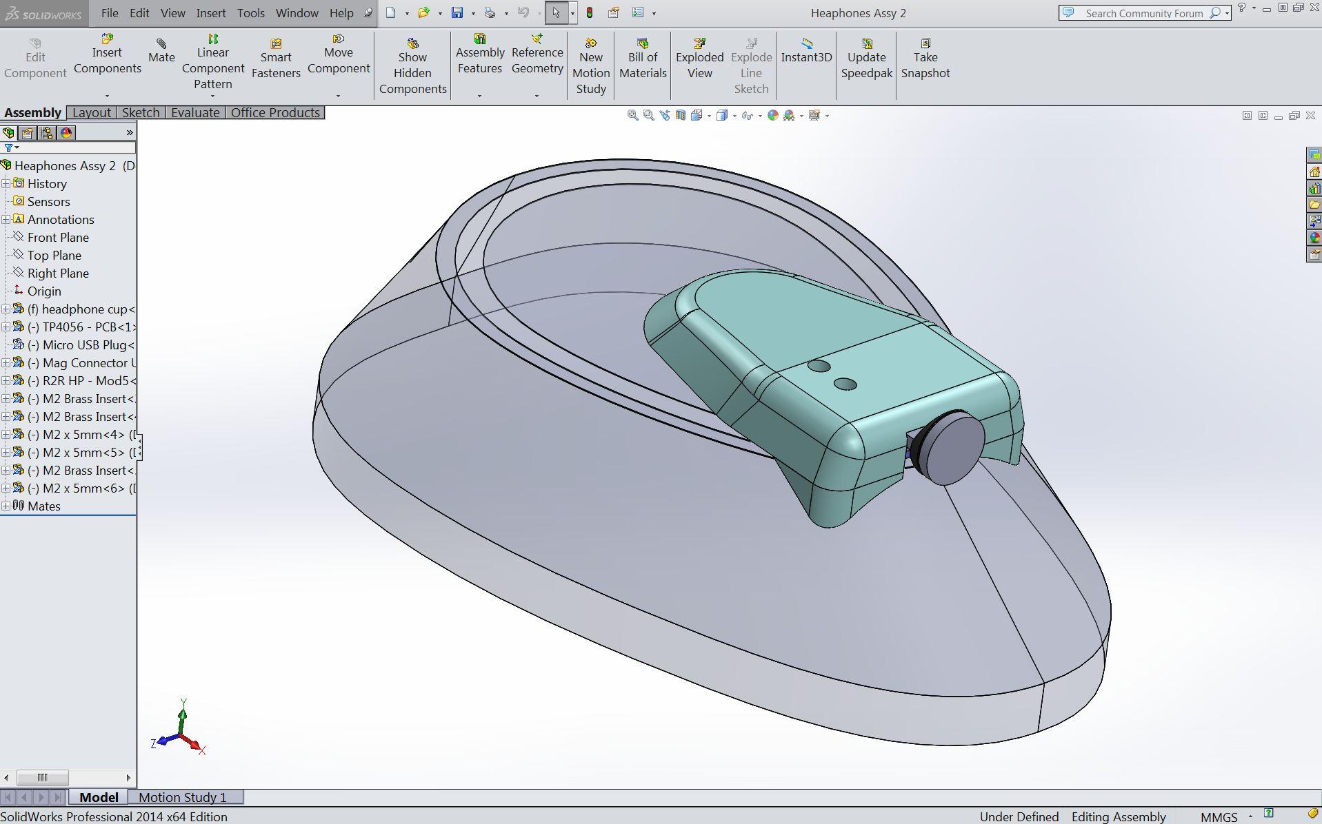Click the Print icon
Screen dimensions: 1322x824
(x=490, y=12)
